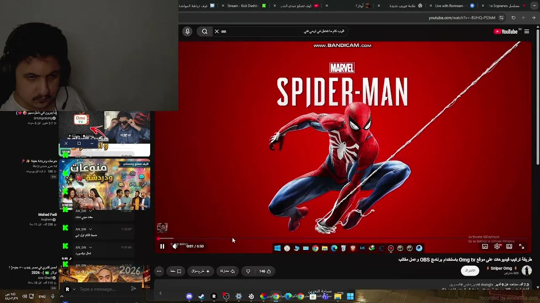Toggle subtitles in the video player

coord(485,247)
